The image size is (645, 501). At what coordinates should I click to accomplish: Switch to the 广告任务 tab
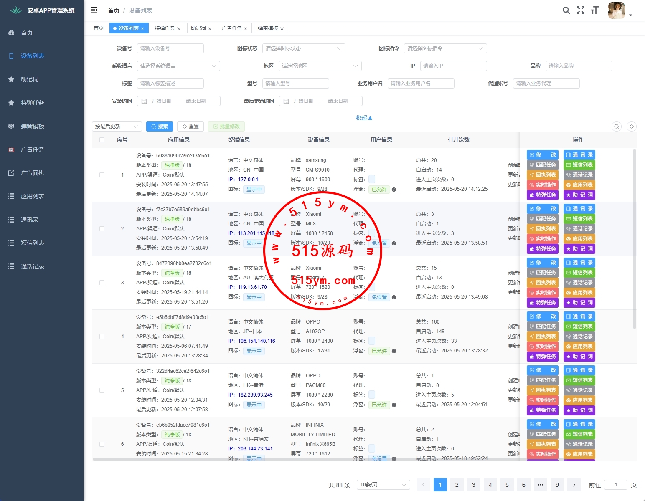231,28
